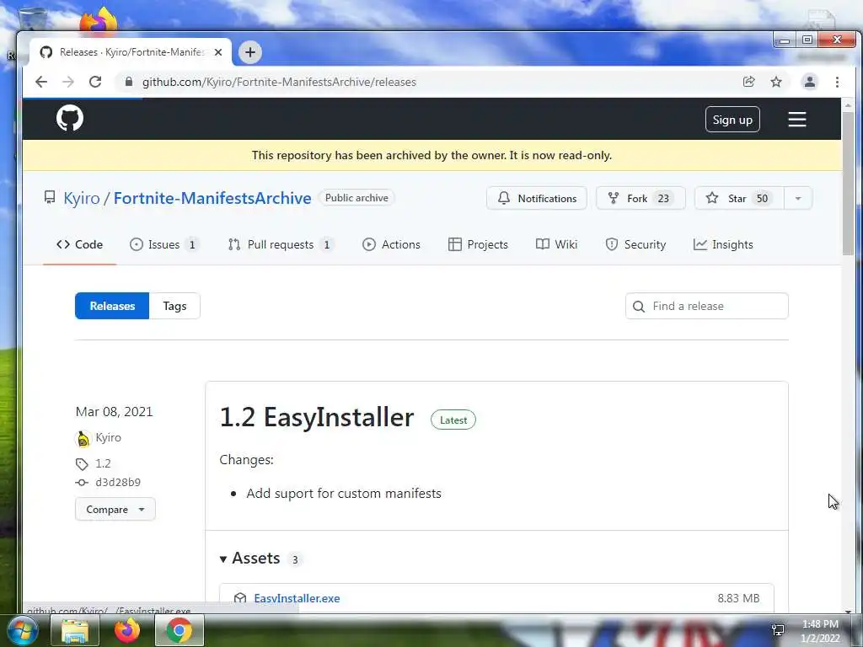Open Chrome three-dot menu
863x647 pixels.
(x=837, y=82)
